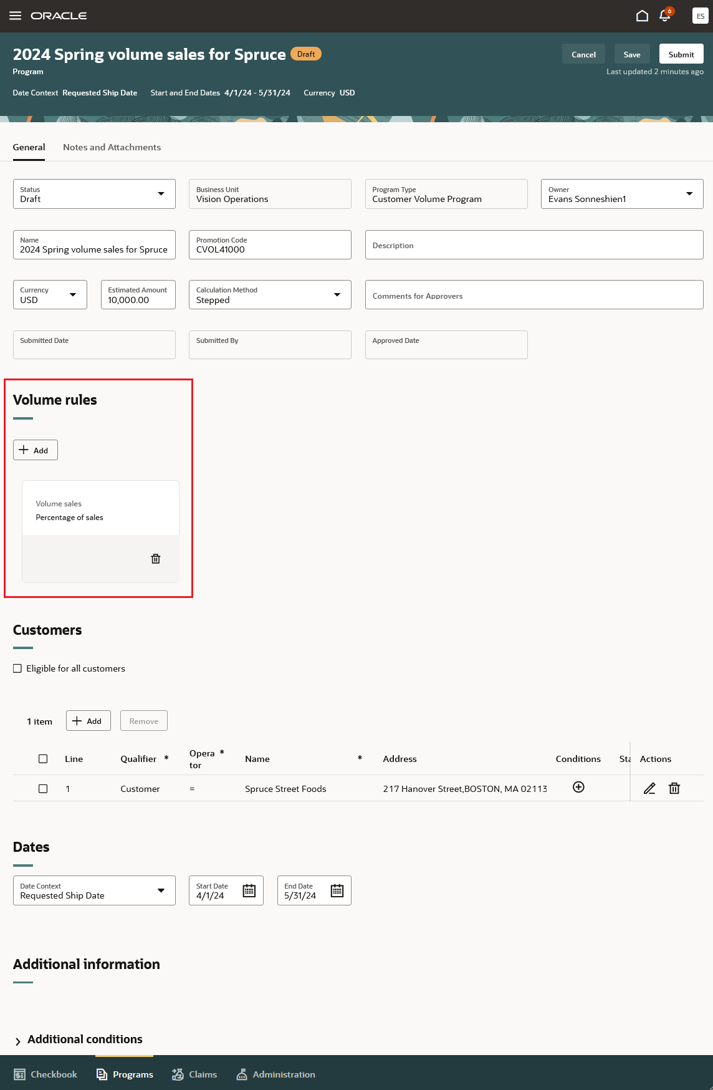Submit the program
This screenshot has height=1090, width=713.
(x=681, y=54)
